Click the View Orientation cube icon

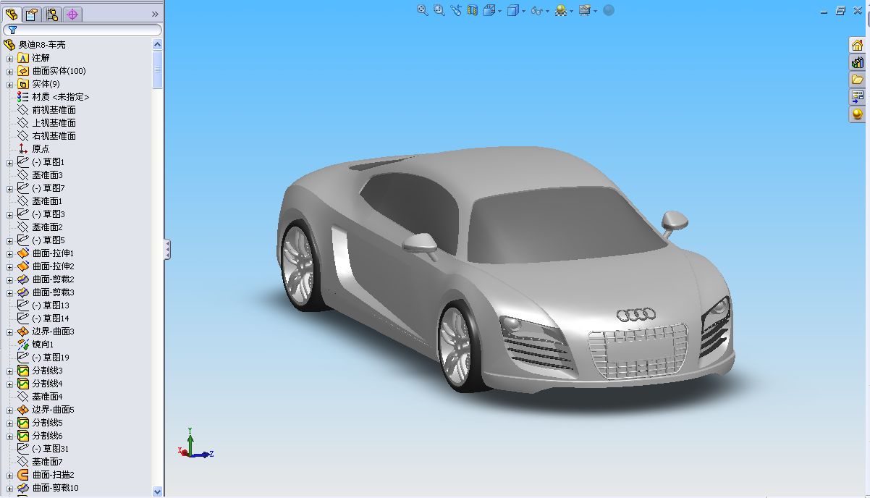[490, 10]
